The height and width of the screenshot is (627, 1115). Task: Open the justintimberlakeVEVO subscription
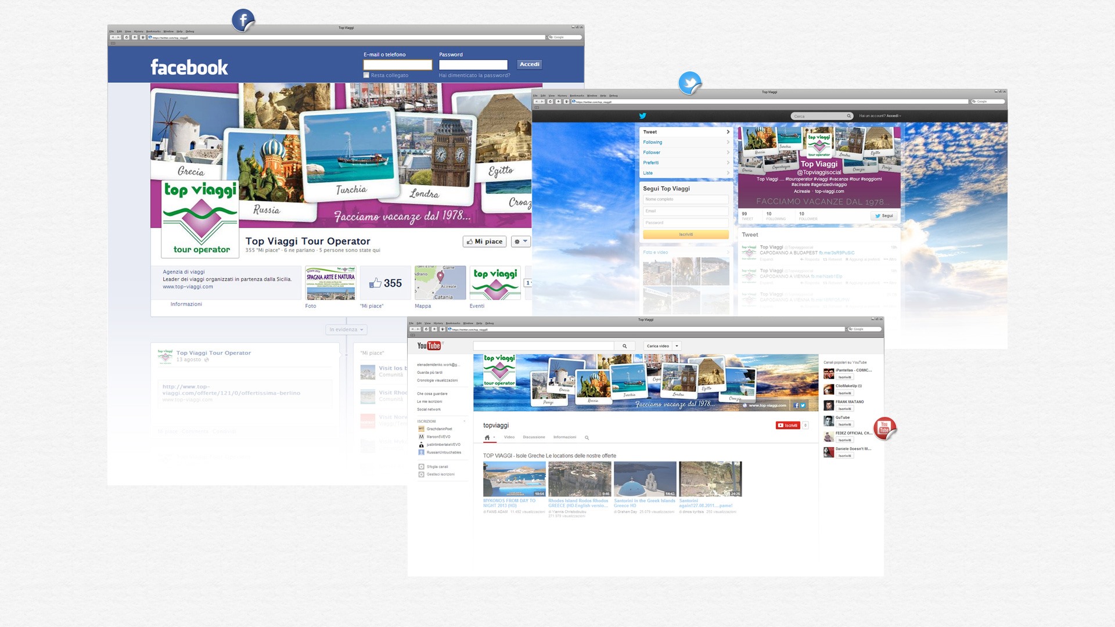pyautogui.click(x=443, y=445)
